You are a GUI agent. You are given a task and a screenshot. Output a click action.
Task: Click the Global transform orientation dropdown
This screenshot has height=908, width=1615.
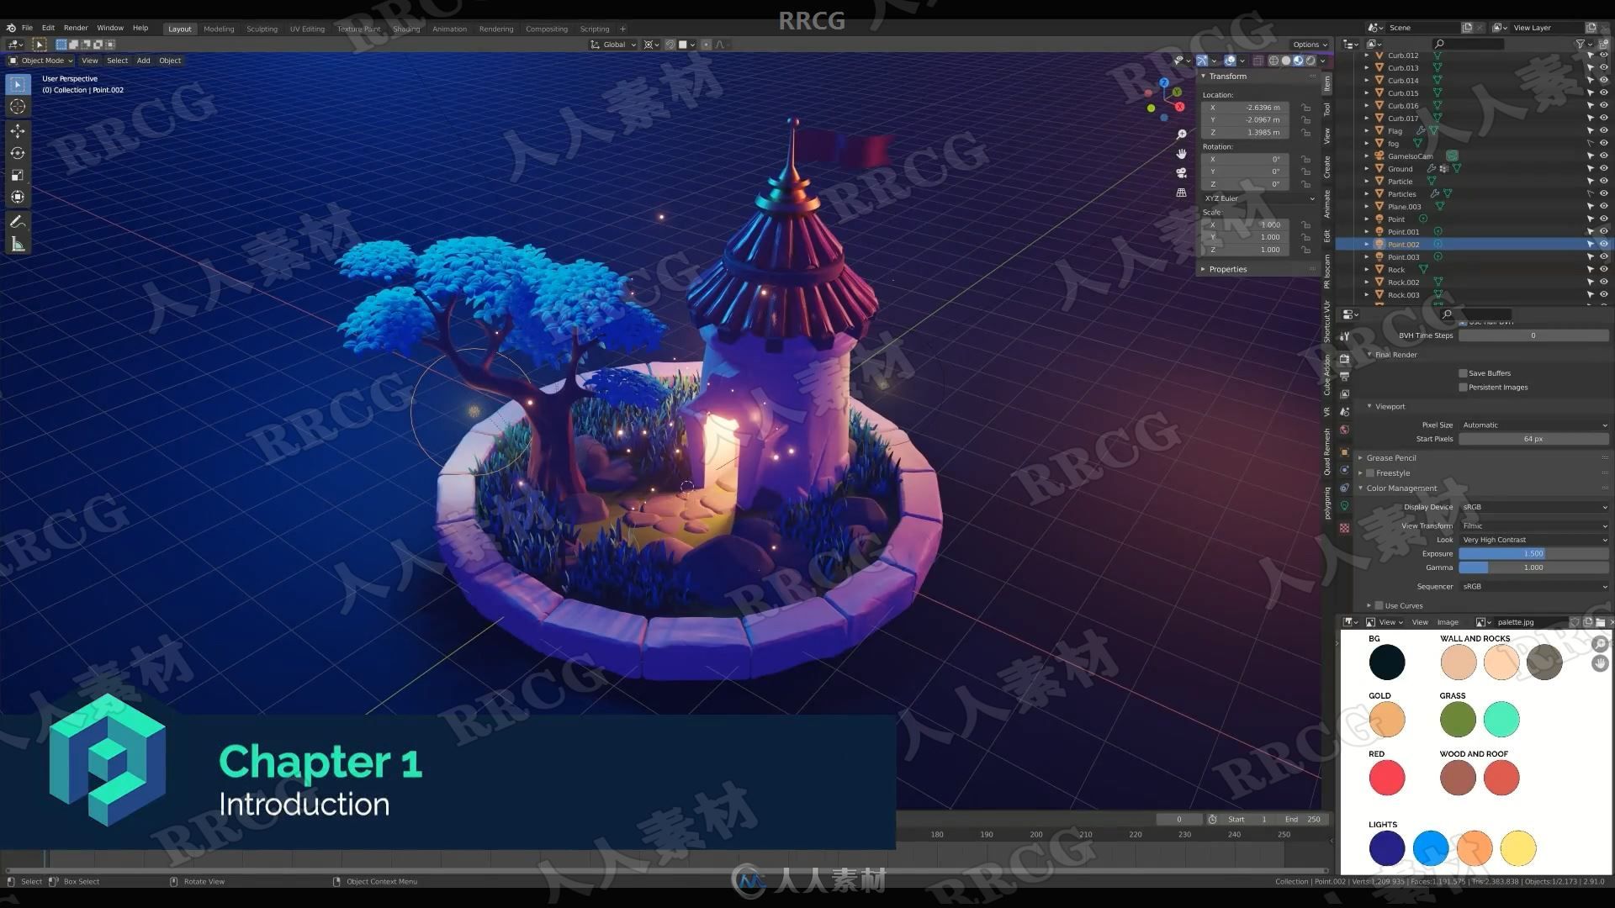pyautogui.click(x=615, y=45)
